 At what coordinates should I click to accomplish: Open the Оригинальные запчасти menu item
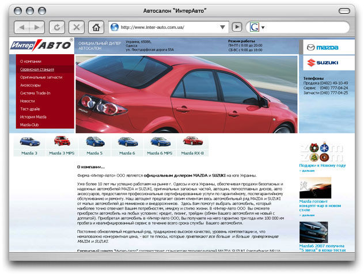point(41,77)
